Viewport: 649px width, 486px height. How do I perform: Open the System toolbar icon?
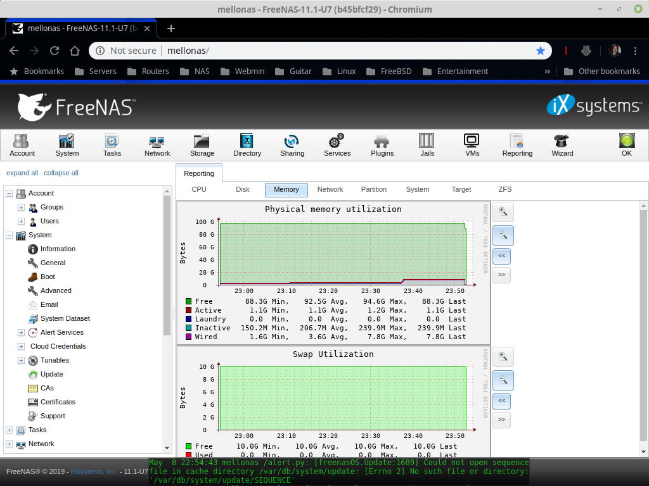(x=67, y=145)
